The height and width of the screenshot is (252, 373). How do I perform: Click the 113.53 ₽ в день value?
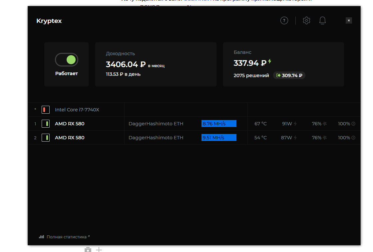[x=123, y=74]
